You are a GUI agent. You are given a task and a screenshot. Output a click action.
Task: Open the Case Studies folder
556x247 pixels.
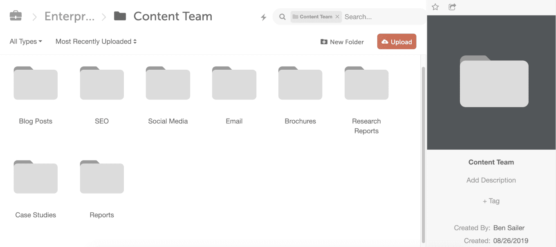35,177
